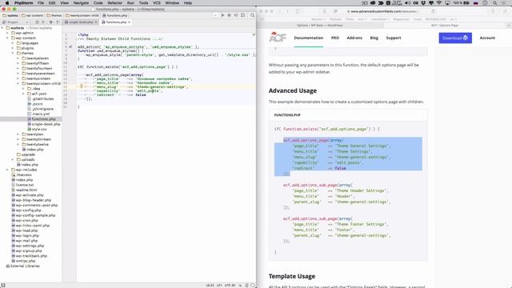Viewport: 512px width, 288px height.
Task: Expand the wp-admin folder
Action: coord(8,33)
